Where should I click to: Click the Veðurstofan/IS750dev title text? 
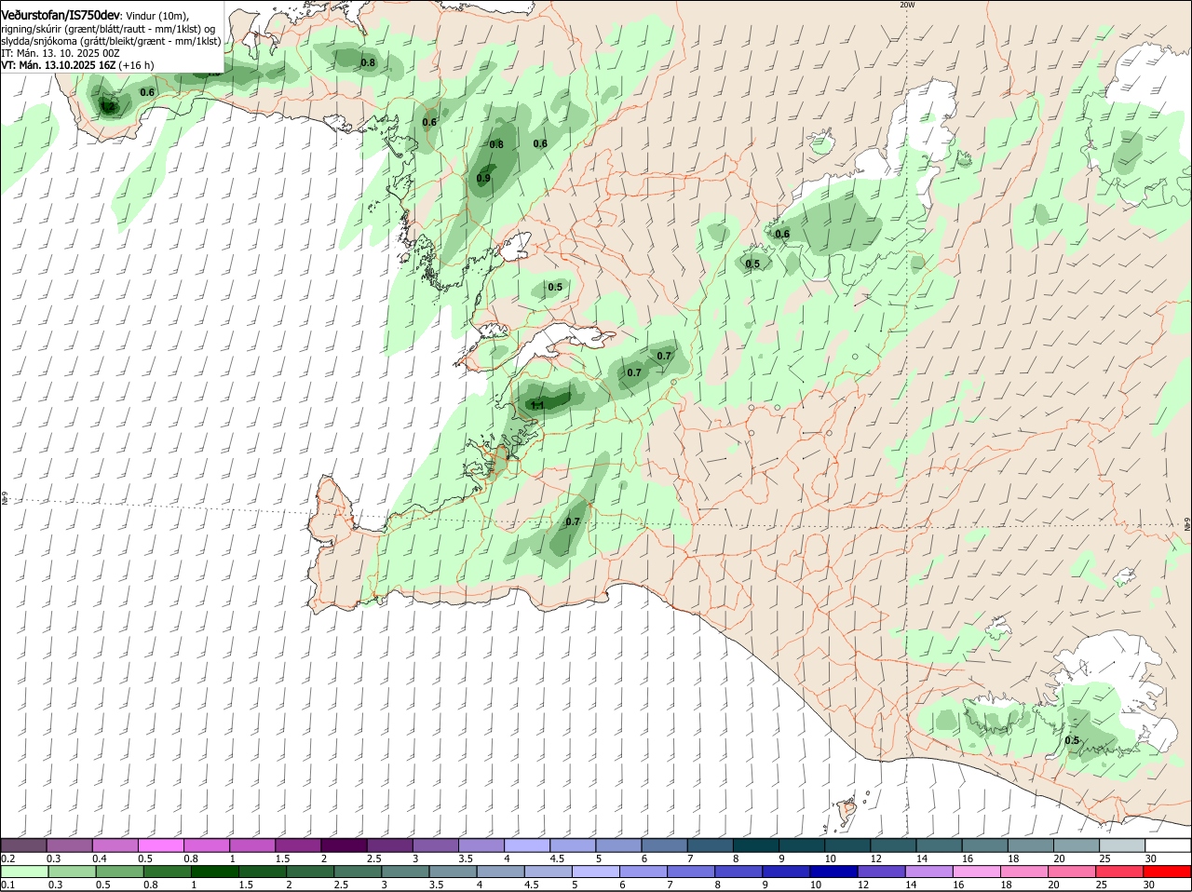point(61,15)
